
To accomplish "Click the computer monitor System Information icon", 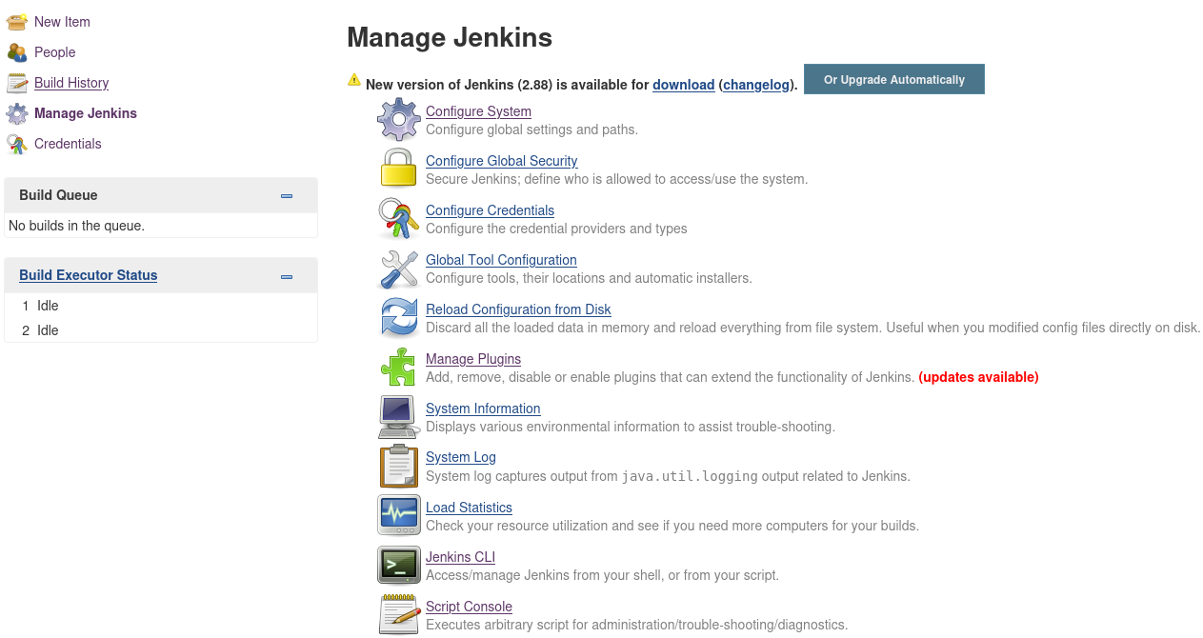I will (398, 417).
